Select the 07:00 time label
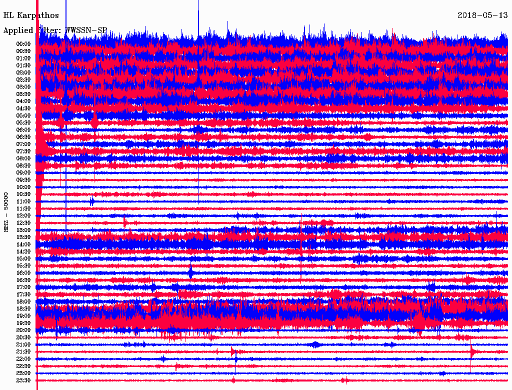 tap(23, 144)
